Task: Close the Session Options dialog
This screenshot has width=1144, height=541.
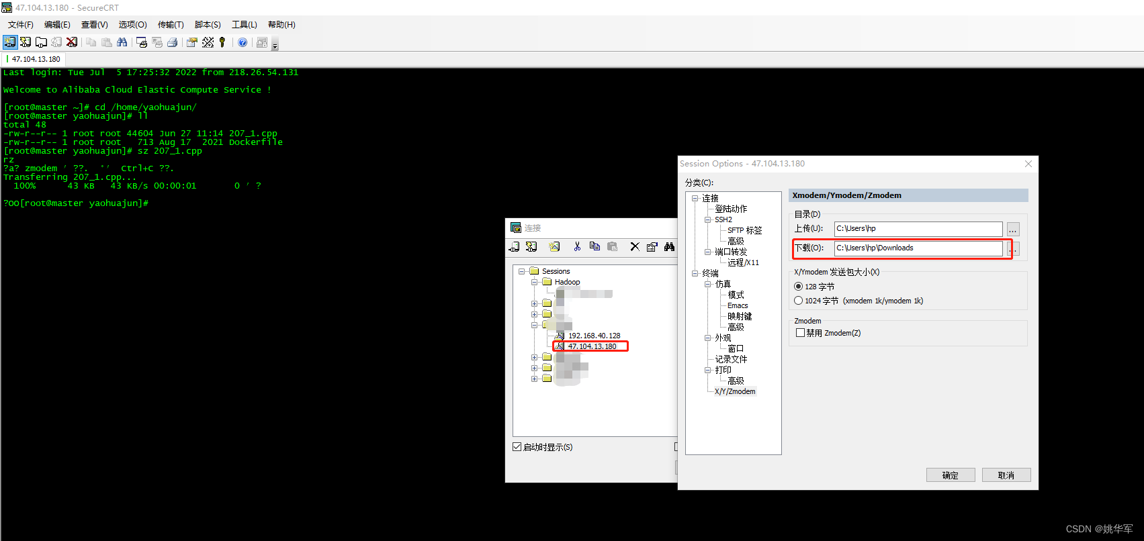Action: [1028, 164]
